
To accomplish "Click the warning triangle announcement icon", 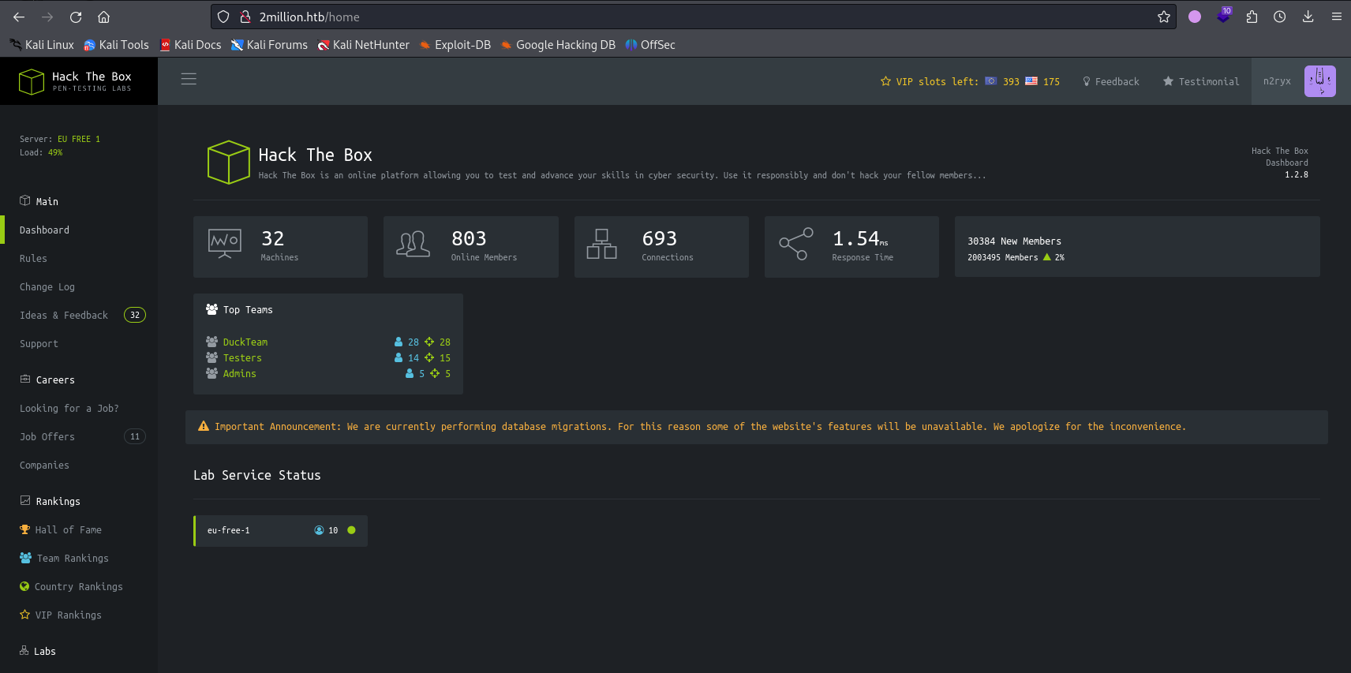I will pos(204,426).
